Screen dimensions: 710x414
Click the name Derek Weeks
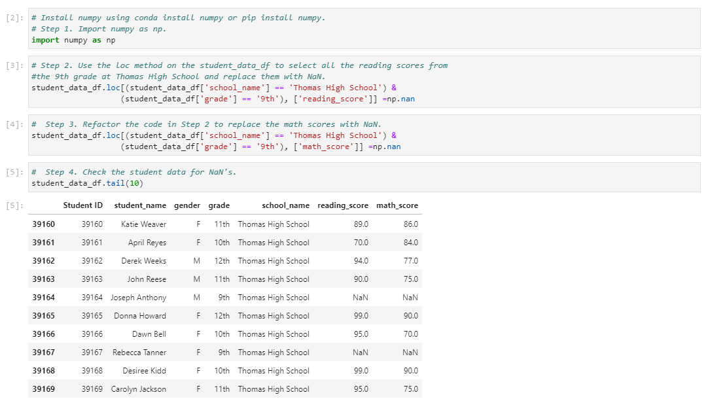(x=143, y=261)
